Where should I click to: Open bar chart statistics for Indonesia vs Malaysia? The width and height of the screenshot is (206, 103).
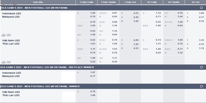click(x=3, y=35)
